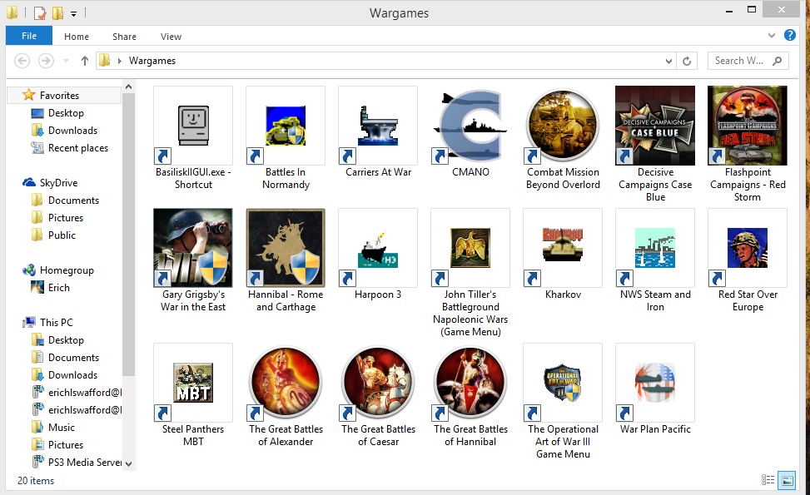Click the Help question mark icon
Viewport: 810px width, 495px height.
790,35
